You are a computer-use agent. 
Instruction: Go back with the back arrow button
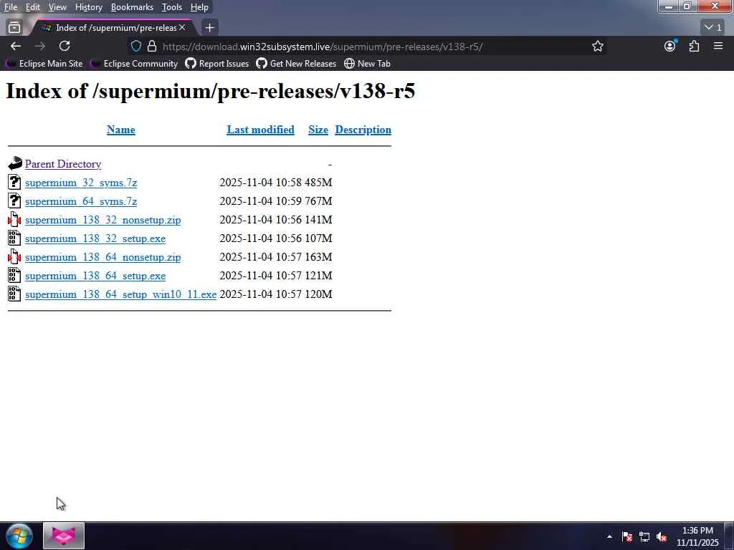[x=16, y=47]
